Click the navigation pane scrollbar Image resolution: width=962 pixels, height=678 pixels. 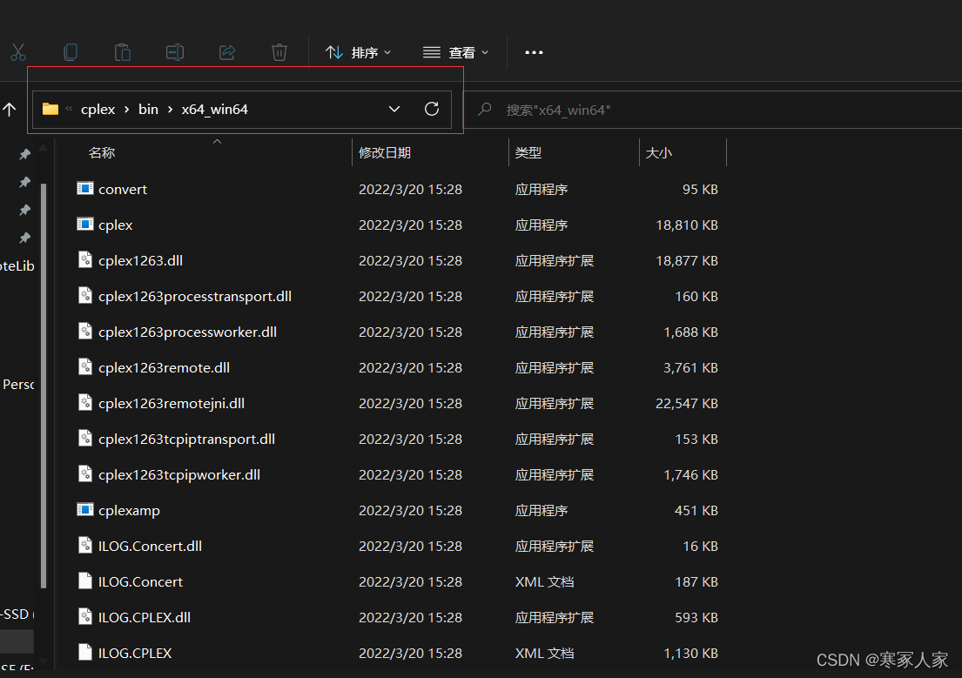pos(44,386)
